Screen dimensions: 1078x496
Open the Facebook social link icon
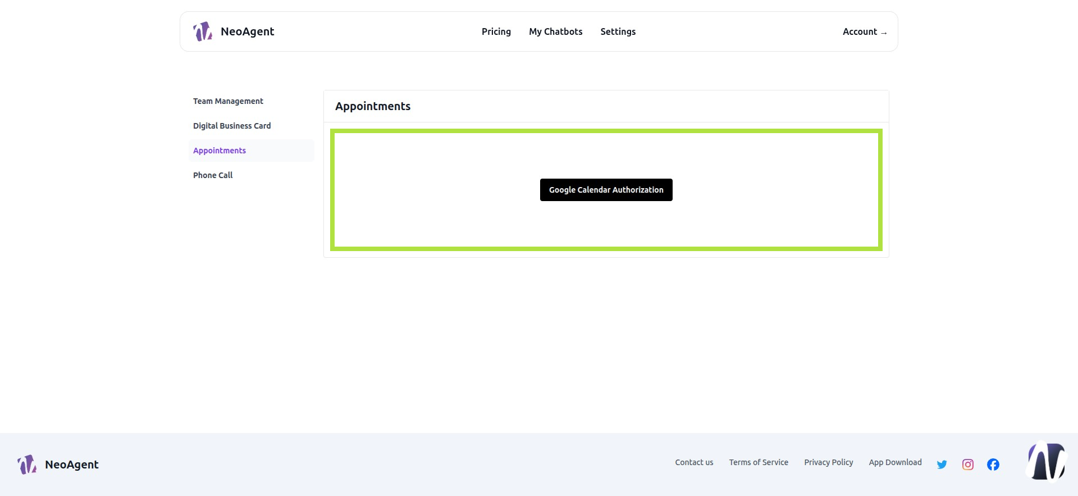point(993,465)
